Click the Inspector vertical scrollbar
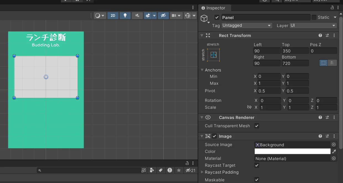The height and width of the screenshot is (183, 343). click(x=341, y=83)
